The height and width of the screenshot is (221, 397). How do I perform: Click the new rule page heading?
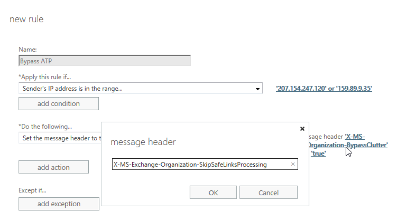(26, 19)
